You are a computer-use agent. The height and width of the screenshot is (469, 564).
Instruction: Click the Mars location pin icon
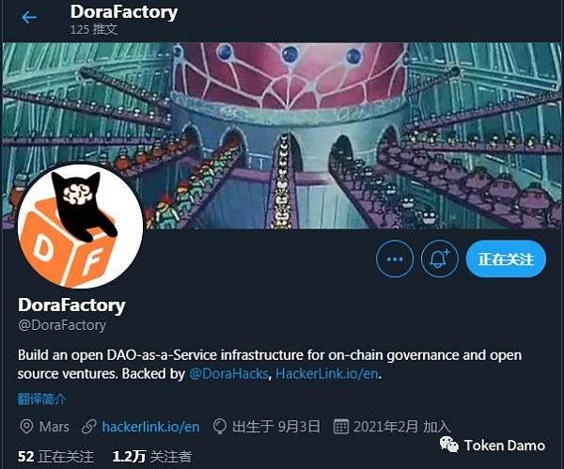26,427
